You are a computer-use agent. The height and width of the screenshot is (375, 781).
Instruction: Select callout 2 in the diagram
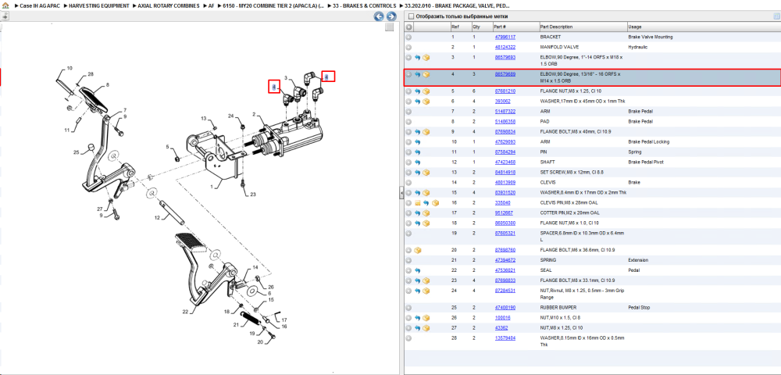[x=254, y=115]
